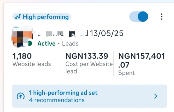View the 4 recommendations text
Viewport: 174px width, 112px height.
(57, 100)
